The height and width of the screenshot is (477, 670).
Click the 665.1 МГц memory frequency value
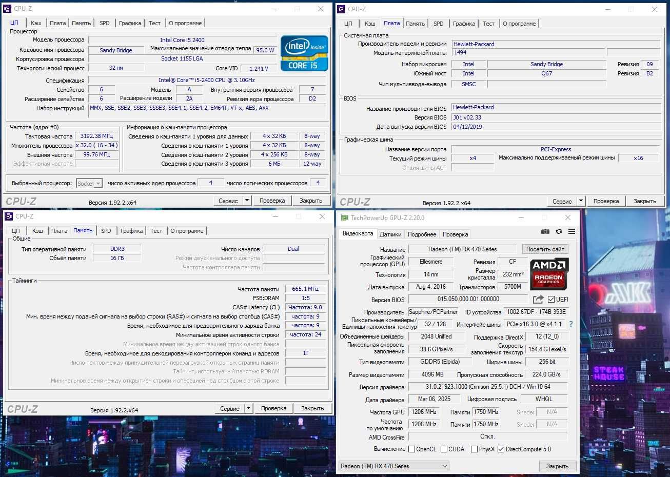tap(305, 289)
